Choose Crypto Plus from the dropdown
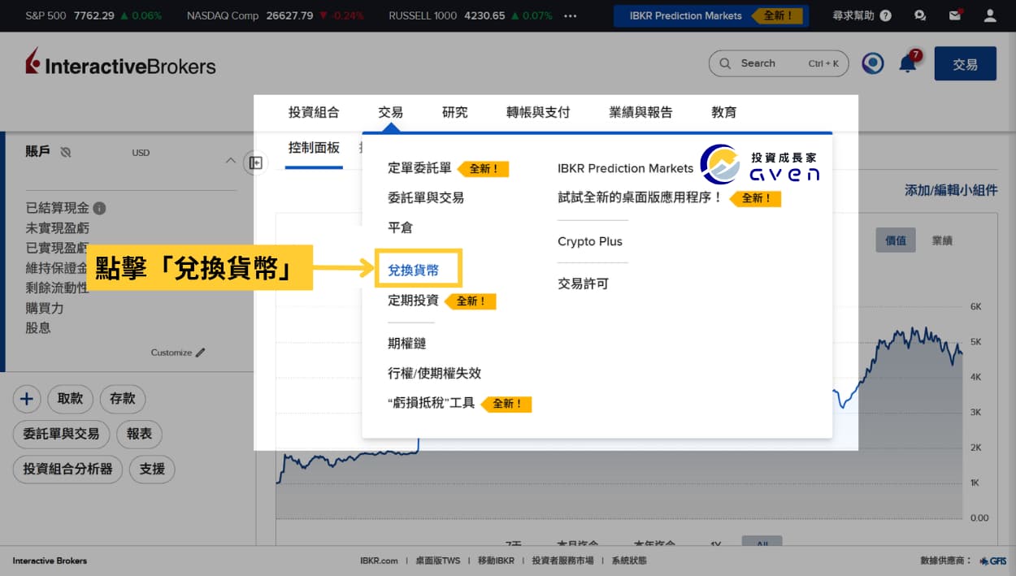The height and width of the screenshot is (576, 1016). (590, 241)
